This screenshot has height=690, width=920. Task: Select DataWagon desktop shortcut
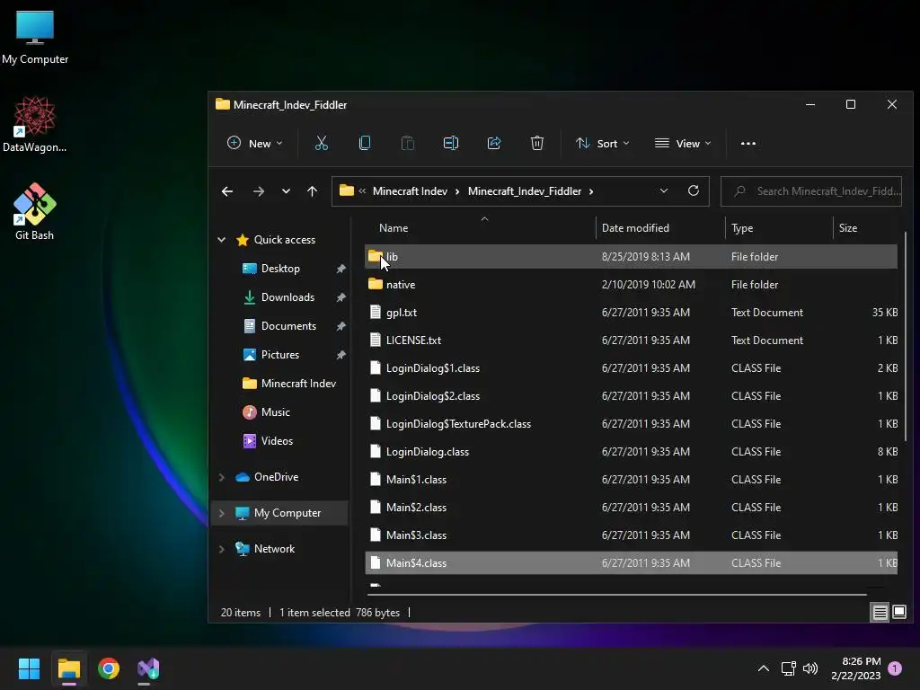point(35,124)
